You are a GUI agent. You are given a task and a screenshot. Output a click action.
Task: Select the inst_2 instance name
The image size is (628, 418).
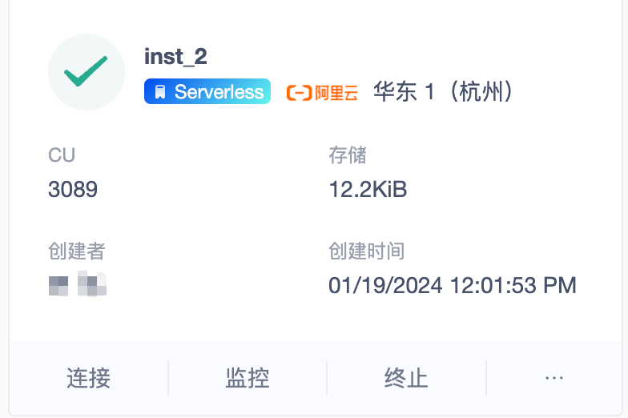(x=176, y=57)
